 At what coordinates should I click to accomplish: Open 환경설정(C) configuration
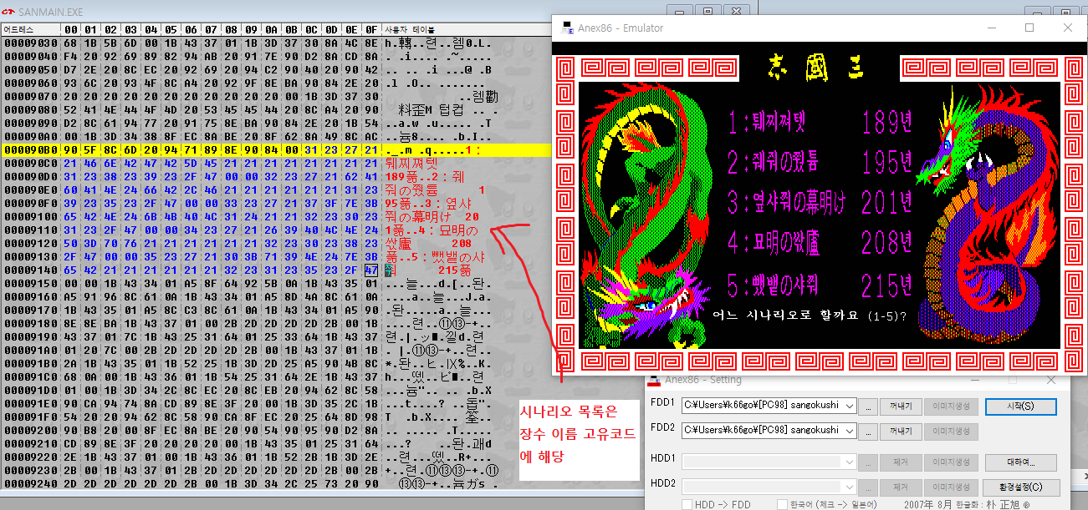(x=1020, y=487)
